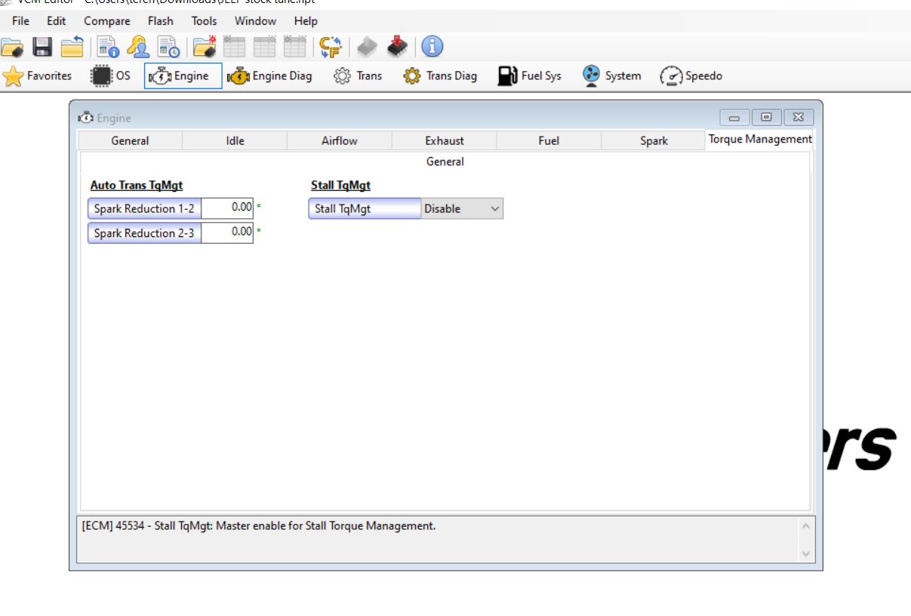911x616 pixels.
Task: Open the Engine Diag section
Action: 269,75
